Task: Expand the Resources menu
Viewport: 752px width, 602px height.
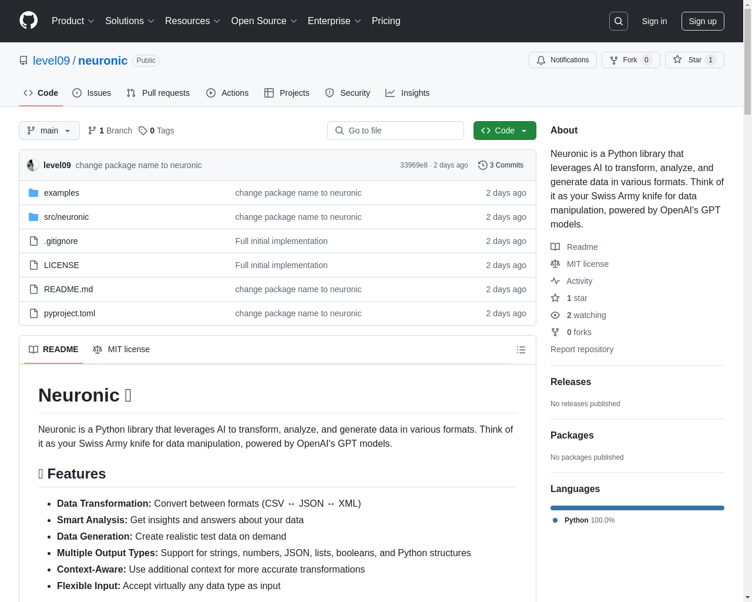Action: coord(193,21)
